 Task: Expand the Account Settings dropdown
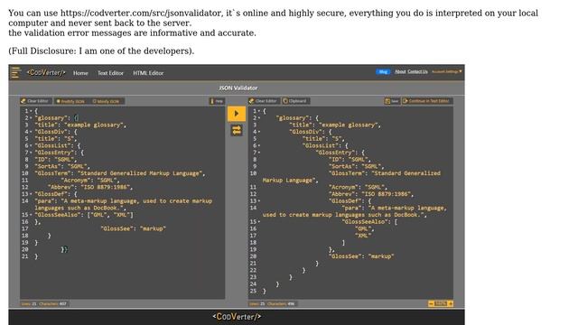point(447,71)
